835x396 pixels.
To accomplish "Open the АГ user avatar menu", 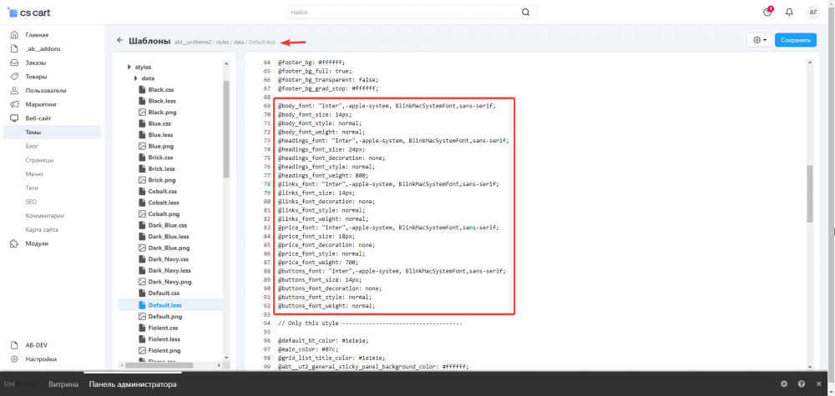I will point(812,13).
